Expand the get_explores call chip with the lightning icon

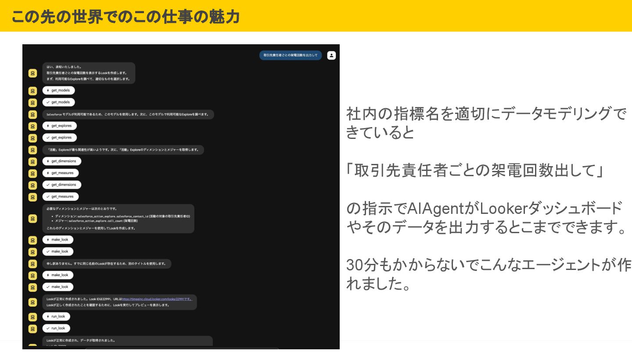pos(60,126)
